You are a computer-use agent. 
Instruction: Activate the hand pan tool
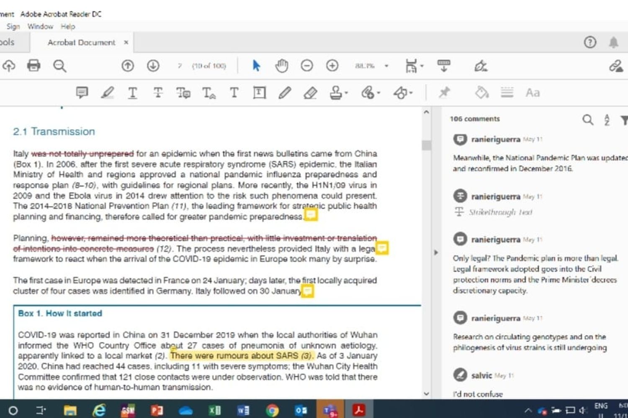[x=282, y=66]
